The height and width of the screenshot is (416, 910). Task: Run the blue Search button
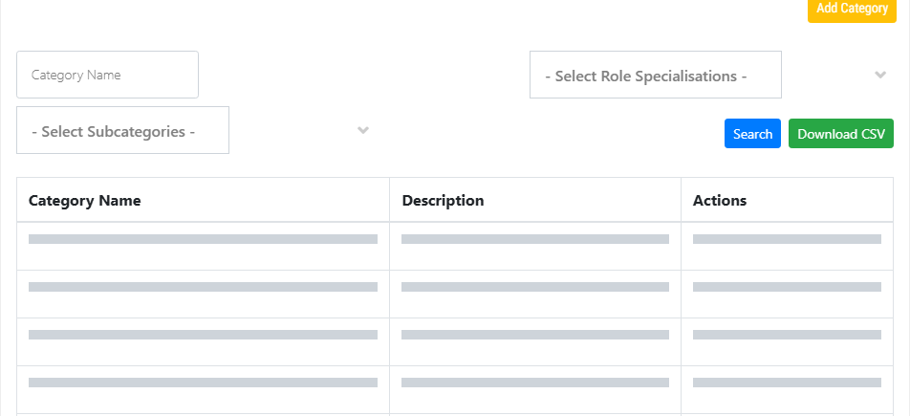pos(752,134)
